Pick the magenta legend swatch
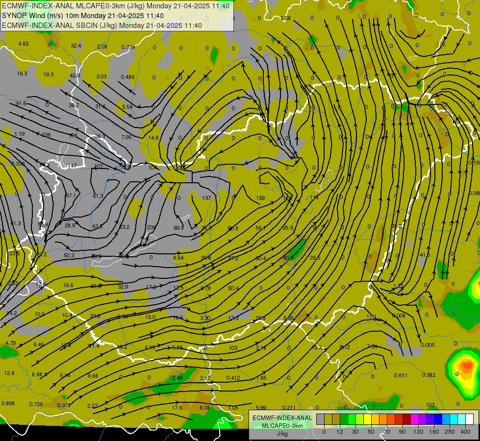 click(x=415, y=419)
